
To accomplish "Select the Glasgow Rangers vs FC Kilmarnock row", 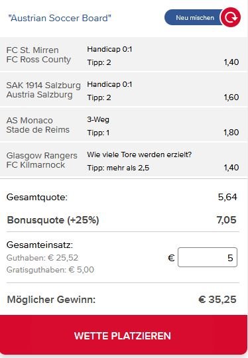I will pyautogui.click(x=123, y=160).
